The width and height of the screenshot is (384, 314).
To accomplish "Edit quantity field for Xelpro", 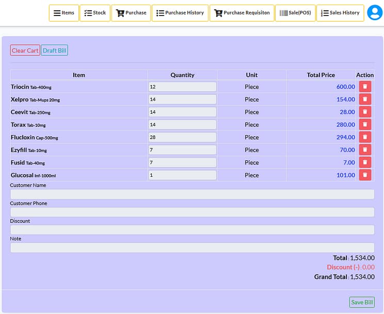I will pos(182,100).
